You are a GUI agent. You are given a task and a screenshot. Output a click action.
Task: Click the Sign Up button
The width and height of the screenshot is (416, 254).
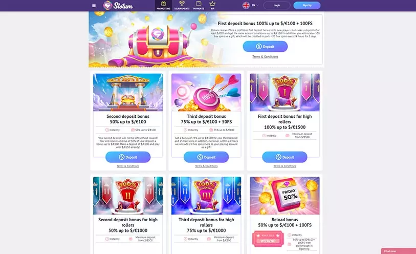coord(307,5)
